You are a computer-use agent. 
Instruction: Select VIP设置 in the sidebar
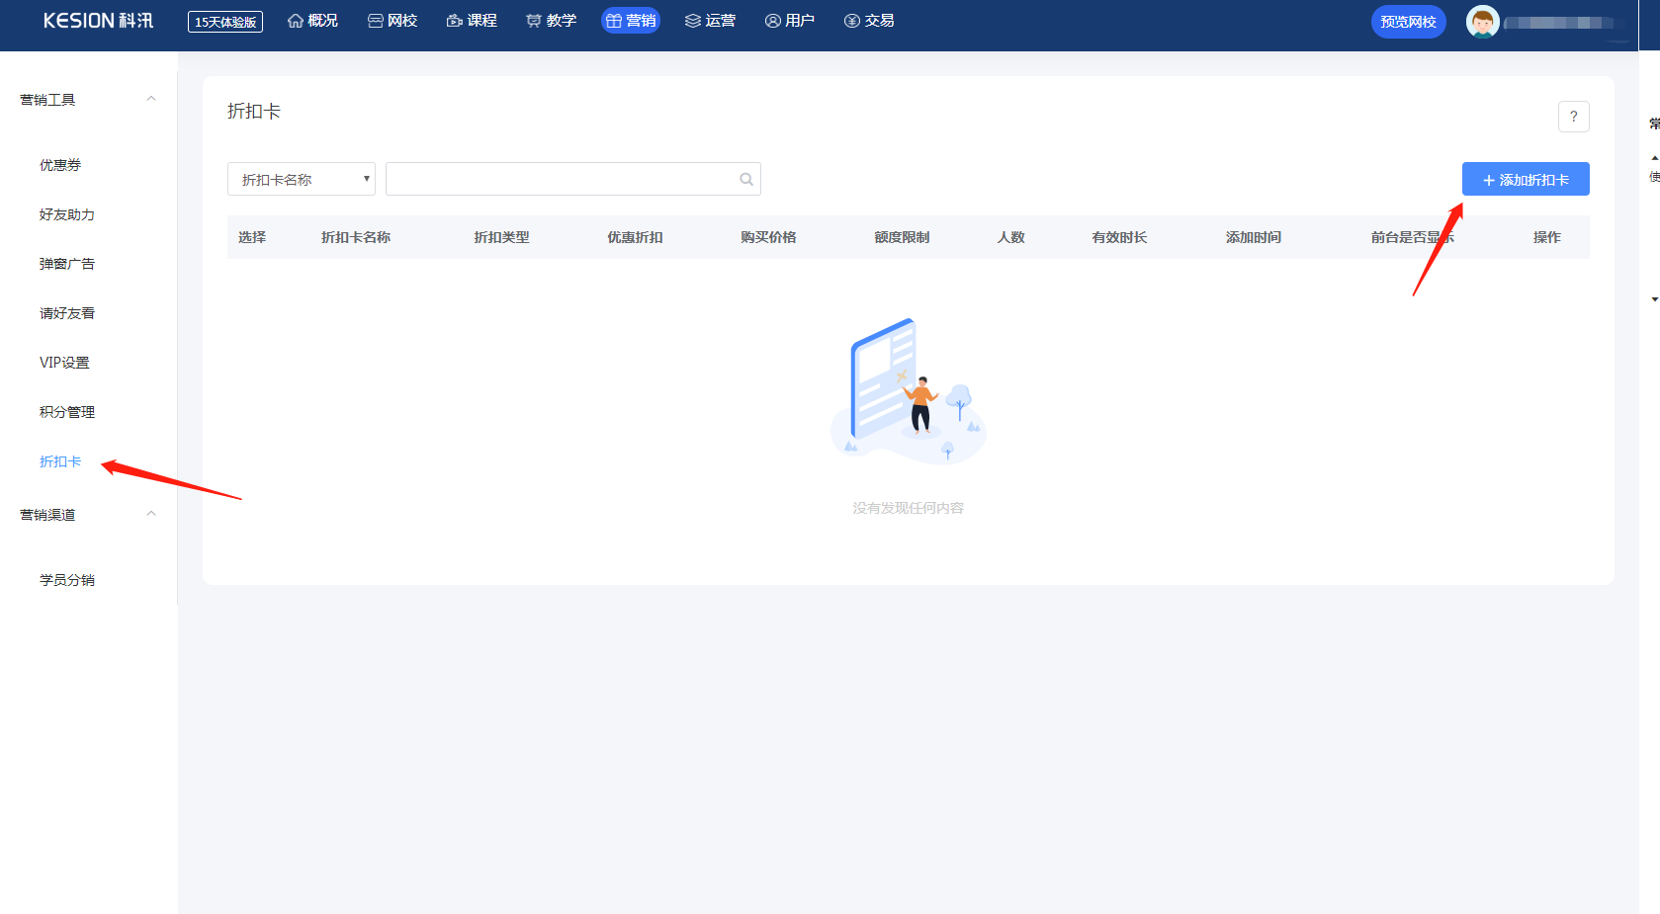pyautogui.click(x=64, y=363)
